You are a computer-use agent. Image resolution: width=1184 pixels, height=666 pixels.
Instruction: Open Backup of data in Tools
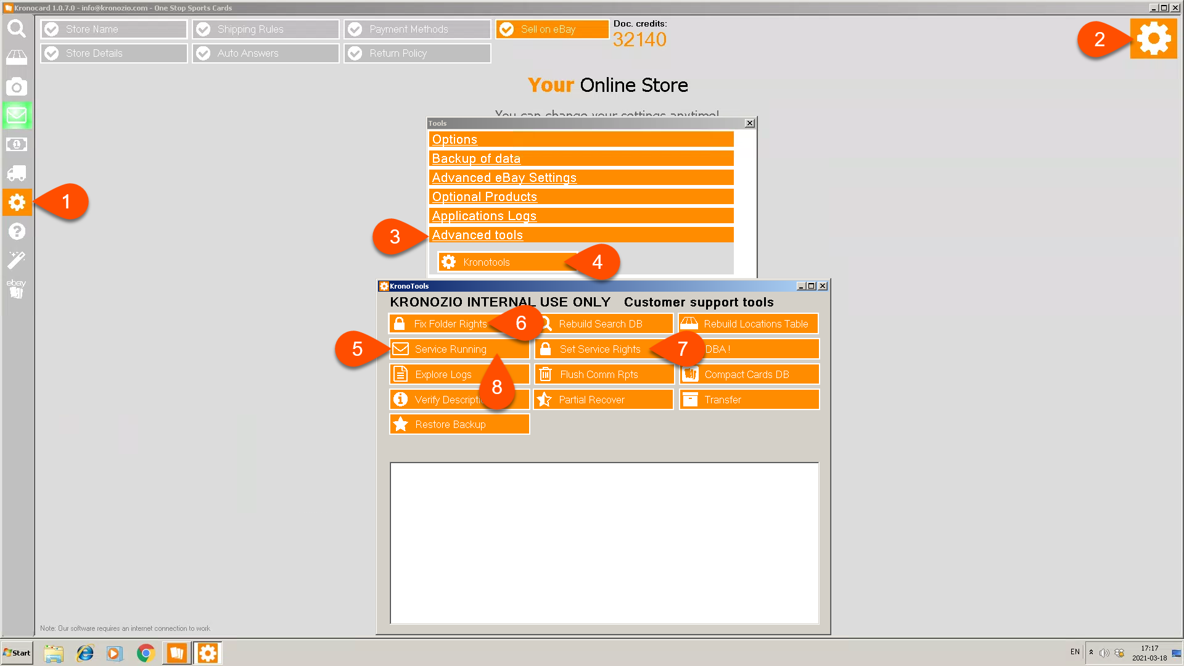tap(581, 158)
